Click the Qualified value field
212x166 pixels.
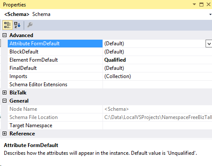pos(157,60)
